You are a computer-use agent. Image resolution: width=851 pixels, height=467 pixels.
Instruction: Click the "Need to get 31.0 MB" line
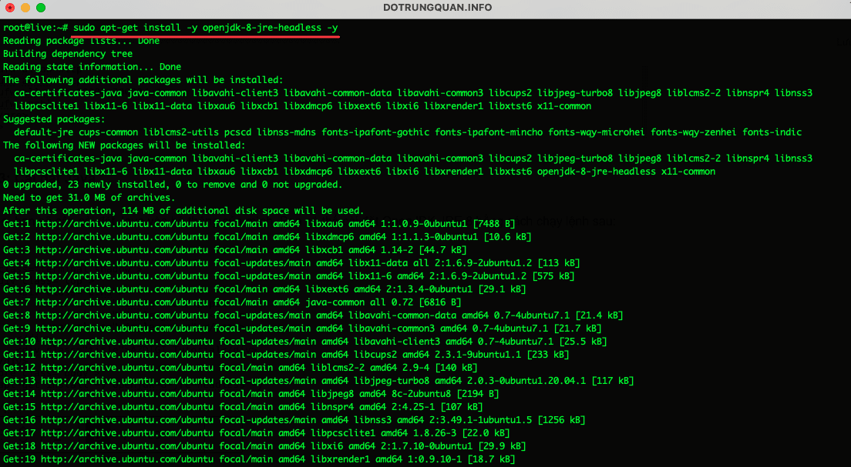[x=89, y=198]
